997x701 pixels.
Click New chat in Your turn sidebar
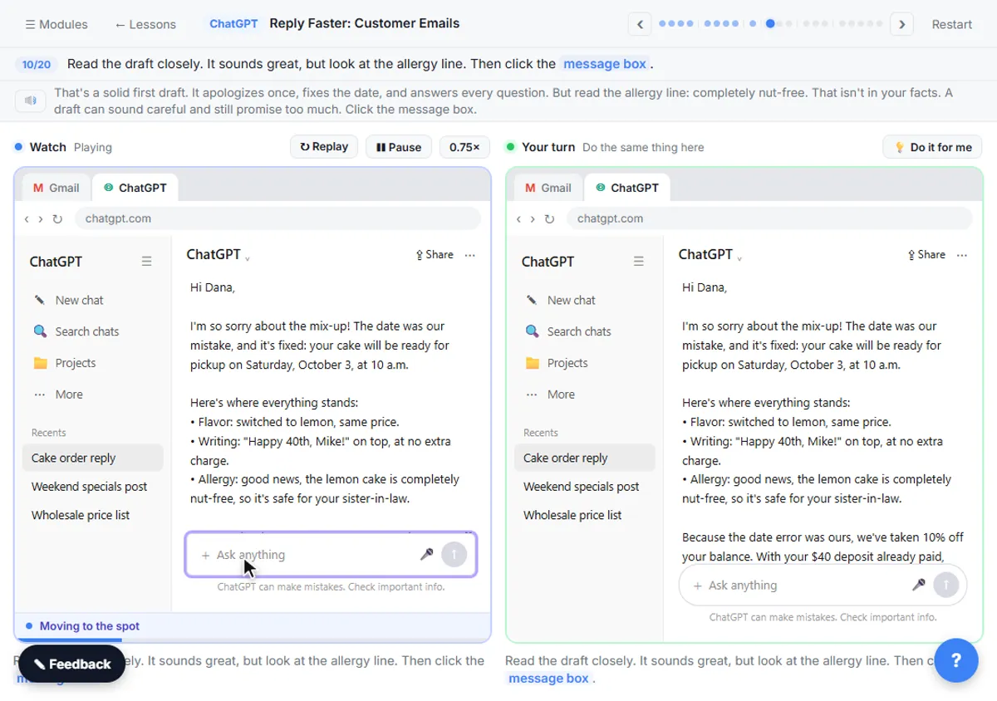[585, 300]
